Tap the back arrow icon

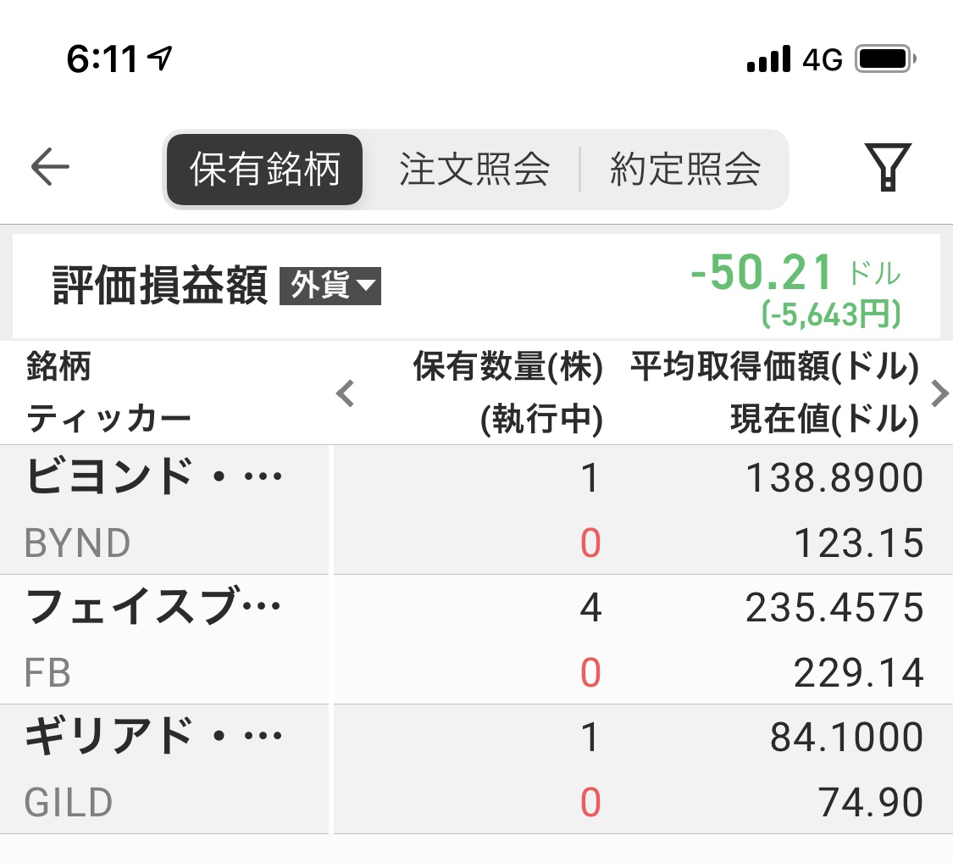tap(50, 167)
